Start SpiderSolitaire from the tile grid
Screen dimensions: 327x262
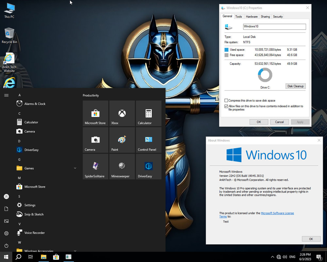(x=95, y=166)
